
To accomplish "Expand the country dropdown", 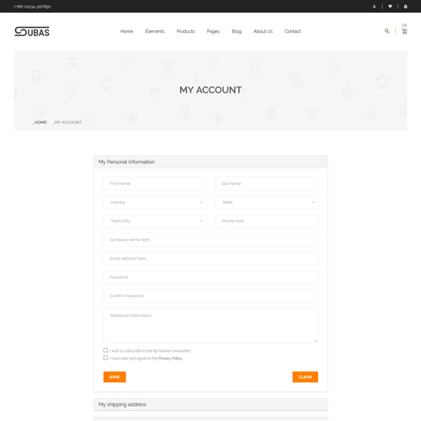I will (x=155, y=202).
